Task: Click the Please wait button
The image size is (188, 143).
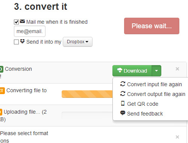Action: [152, 26]
